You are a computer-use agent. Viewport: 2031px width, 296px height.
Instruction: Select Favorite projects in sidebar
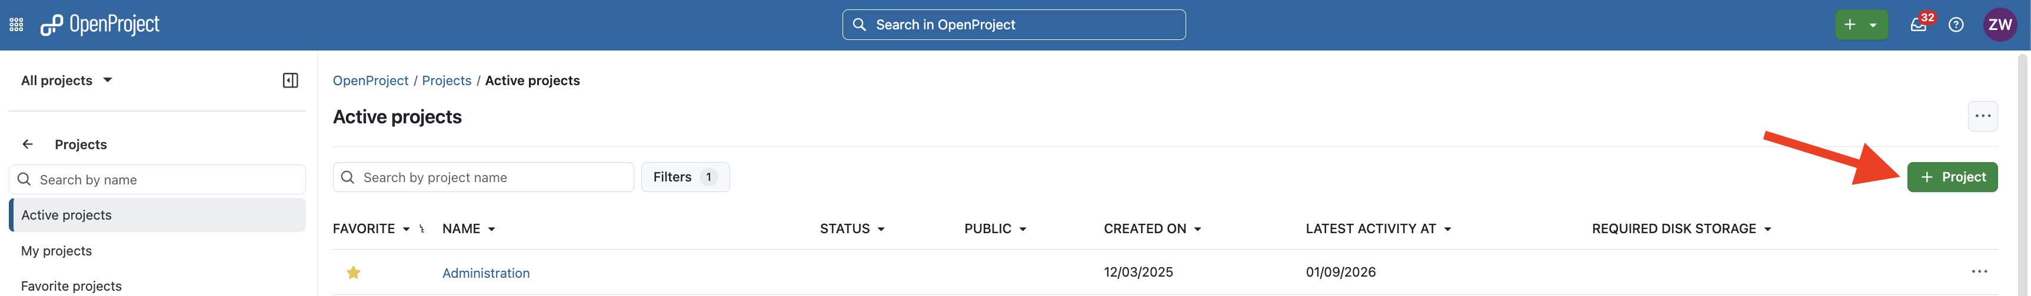72,286
